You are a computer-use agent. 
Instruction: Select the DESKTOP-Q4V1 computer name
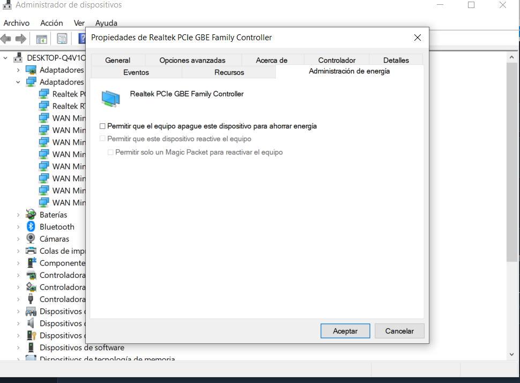tap(56, 58)
